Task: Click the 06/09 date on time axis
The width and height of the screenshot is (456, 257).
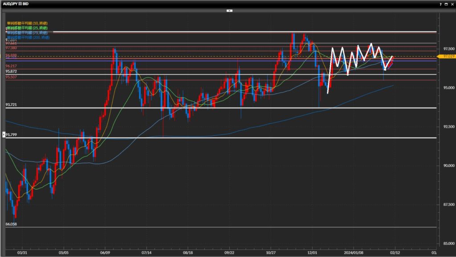Action: pos(106,251)
